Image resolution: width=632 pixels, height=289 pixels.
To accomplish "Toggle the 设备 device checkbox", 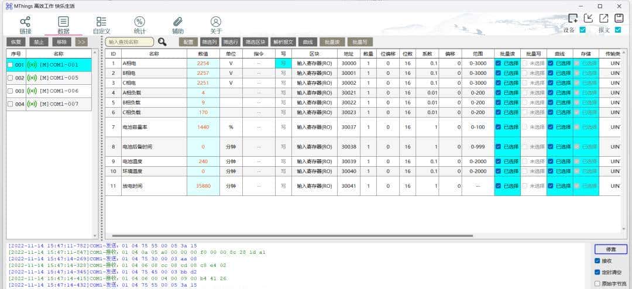I will coord(582,30).
